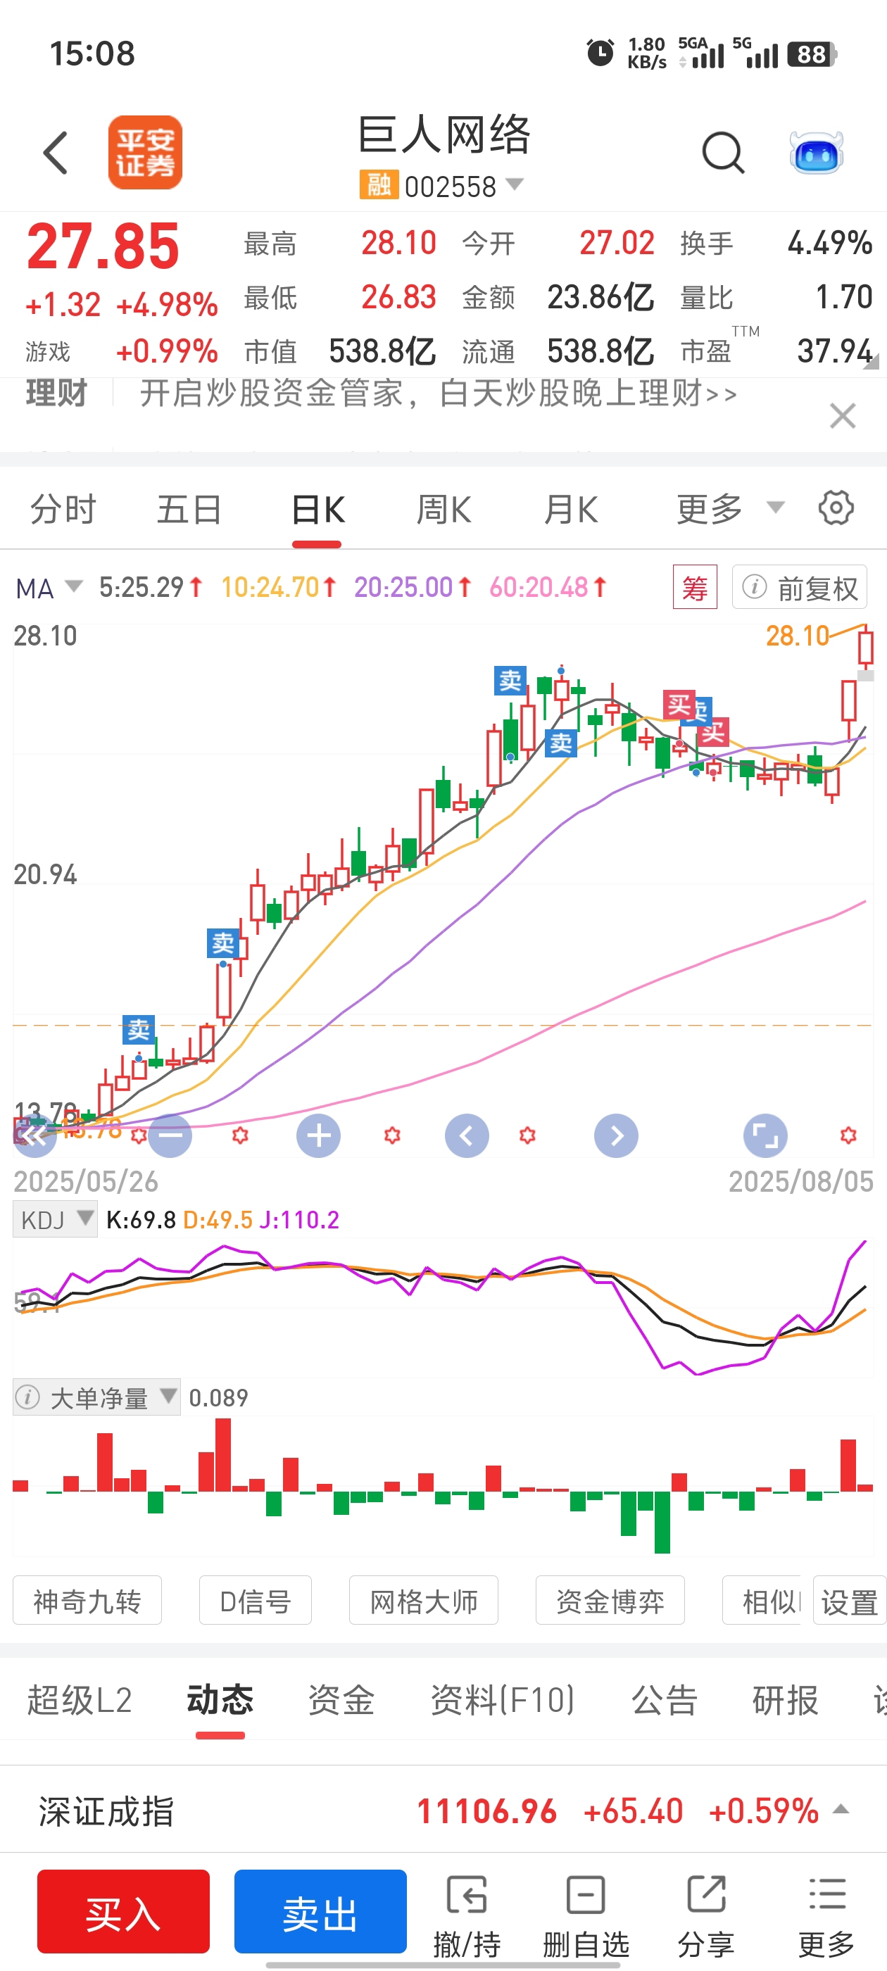Open the 超级L2 tab
Image resolution: width=887 pixels, height=1971 pixels.
(80, 1700)
